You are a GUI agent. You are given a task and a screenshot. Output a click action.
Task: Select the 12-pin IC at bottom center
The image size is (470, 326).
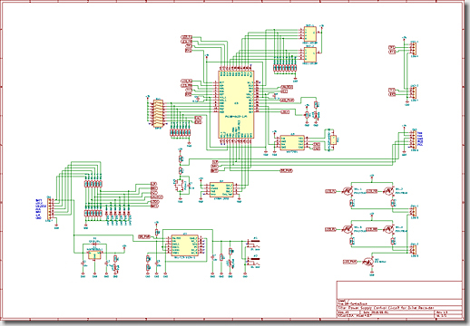[185, 245]
